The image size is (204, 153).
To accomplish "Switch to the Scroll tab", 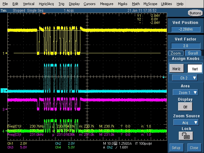I will coord(193,53).
